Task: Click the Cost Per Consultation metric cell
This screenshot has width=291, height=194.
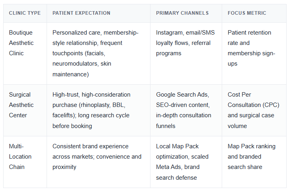Action: pos(254,110)
